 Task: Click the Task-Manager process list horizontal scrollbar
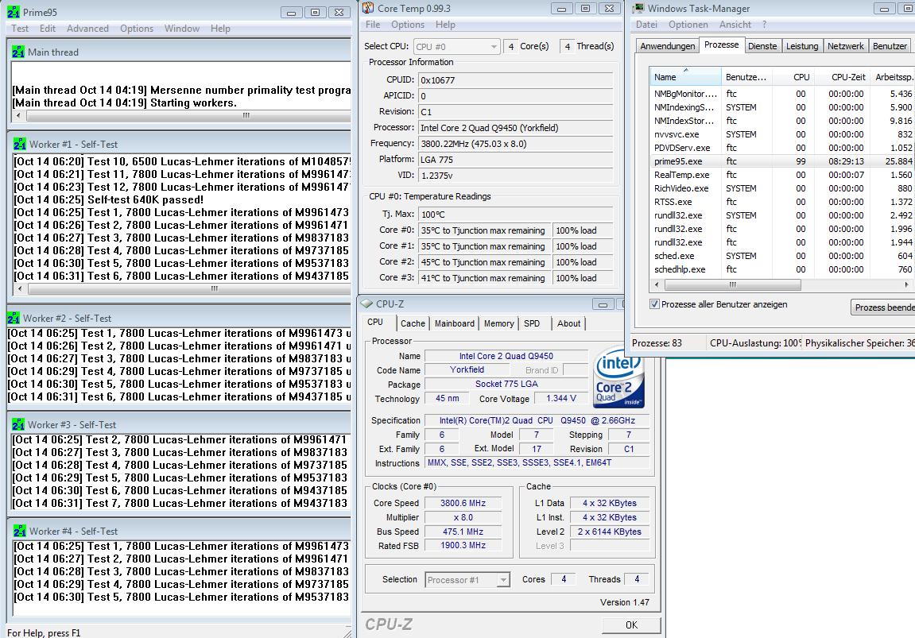coord(733,284)
